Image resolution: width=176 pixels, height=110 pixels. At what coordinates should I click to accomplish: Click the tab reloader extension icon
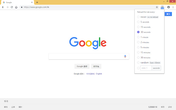click(x=162, y=7)
